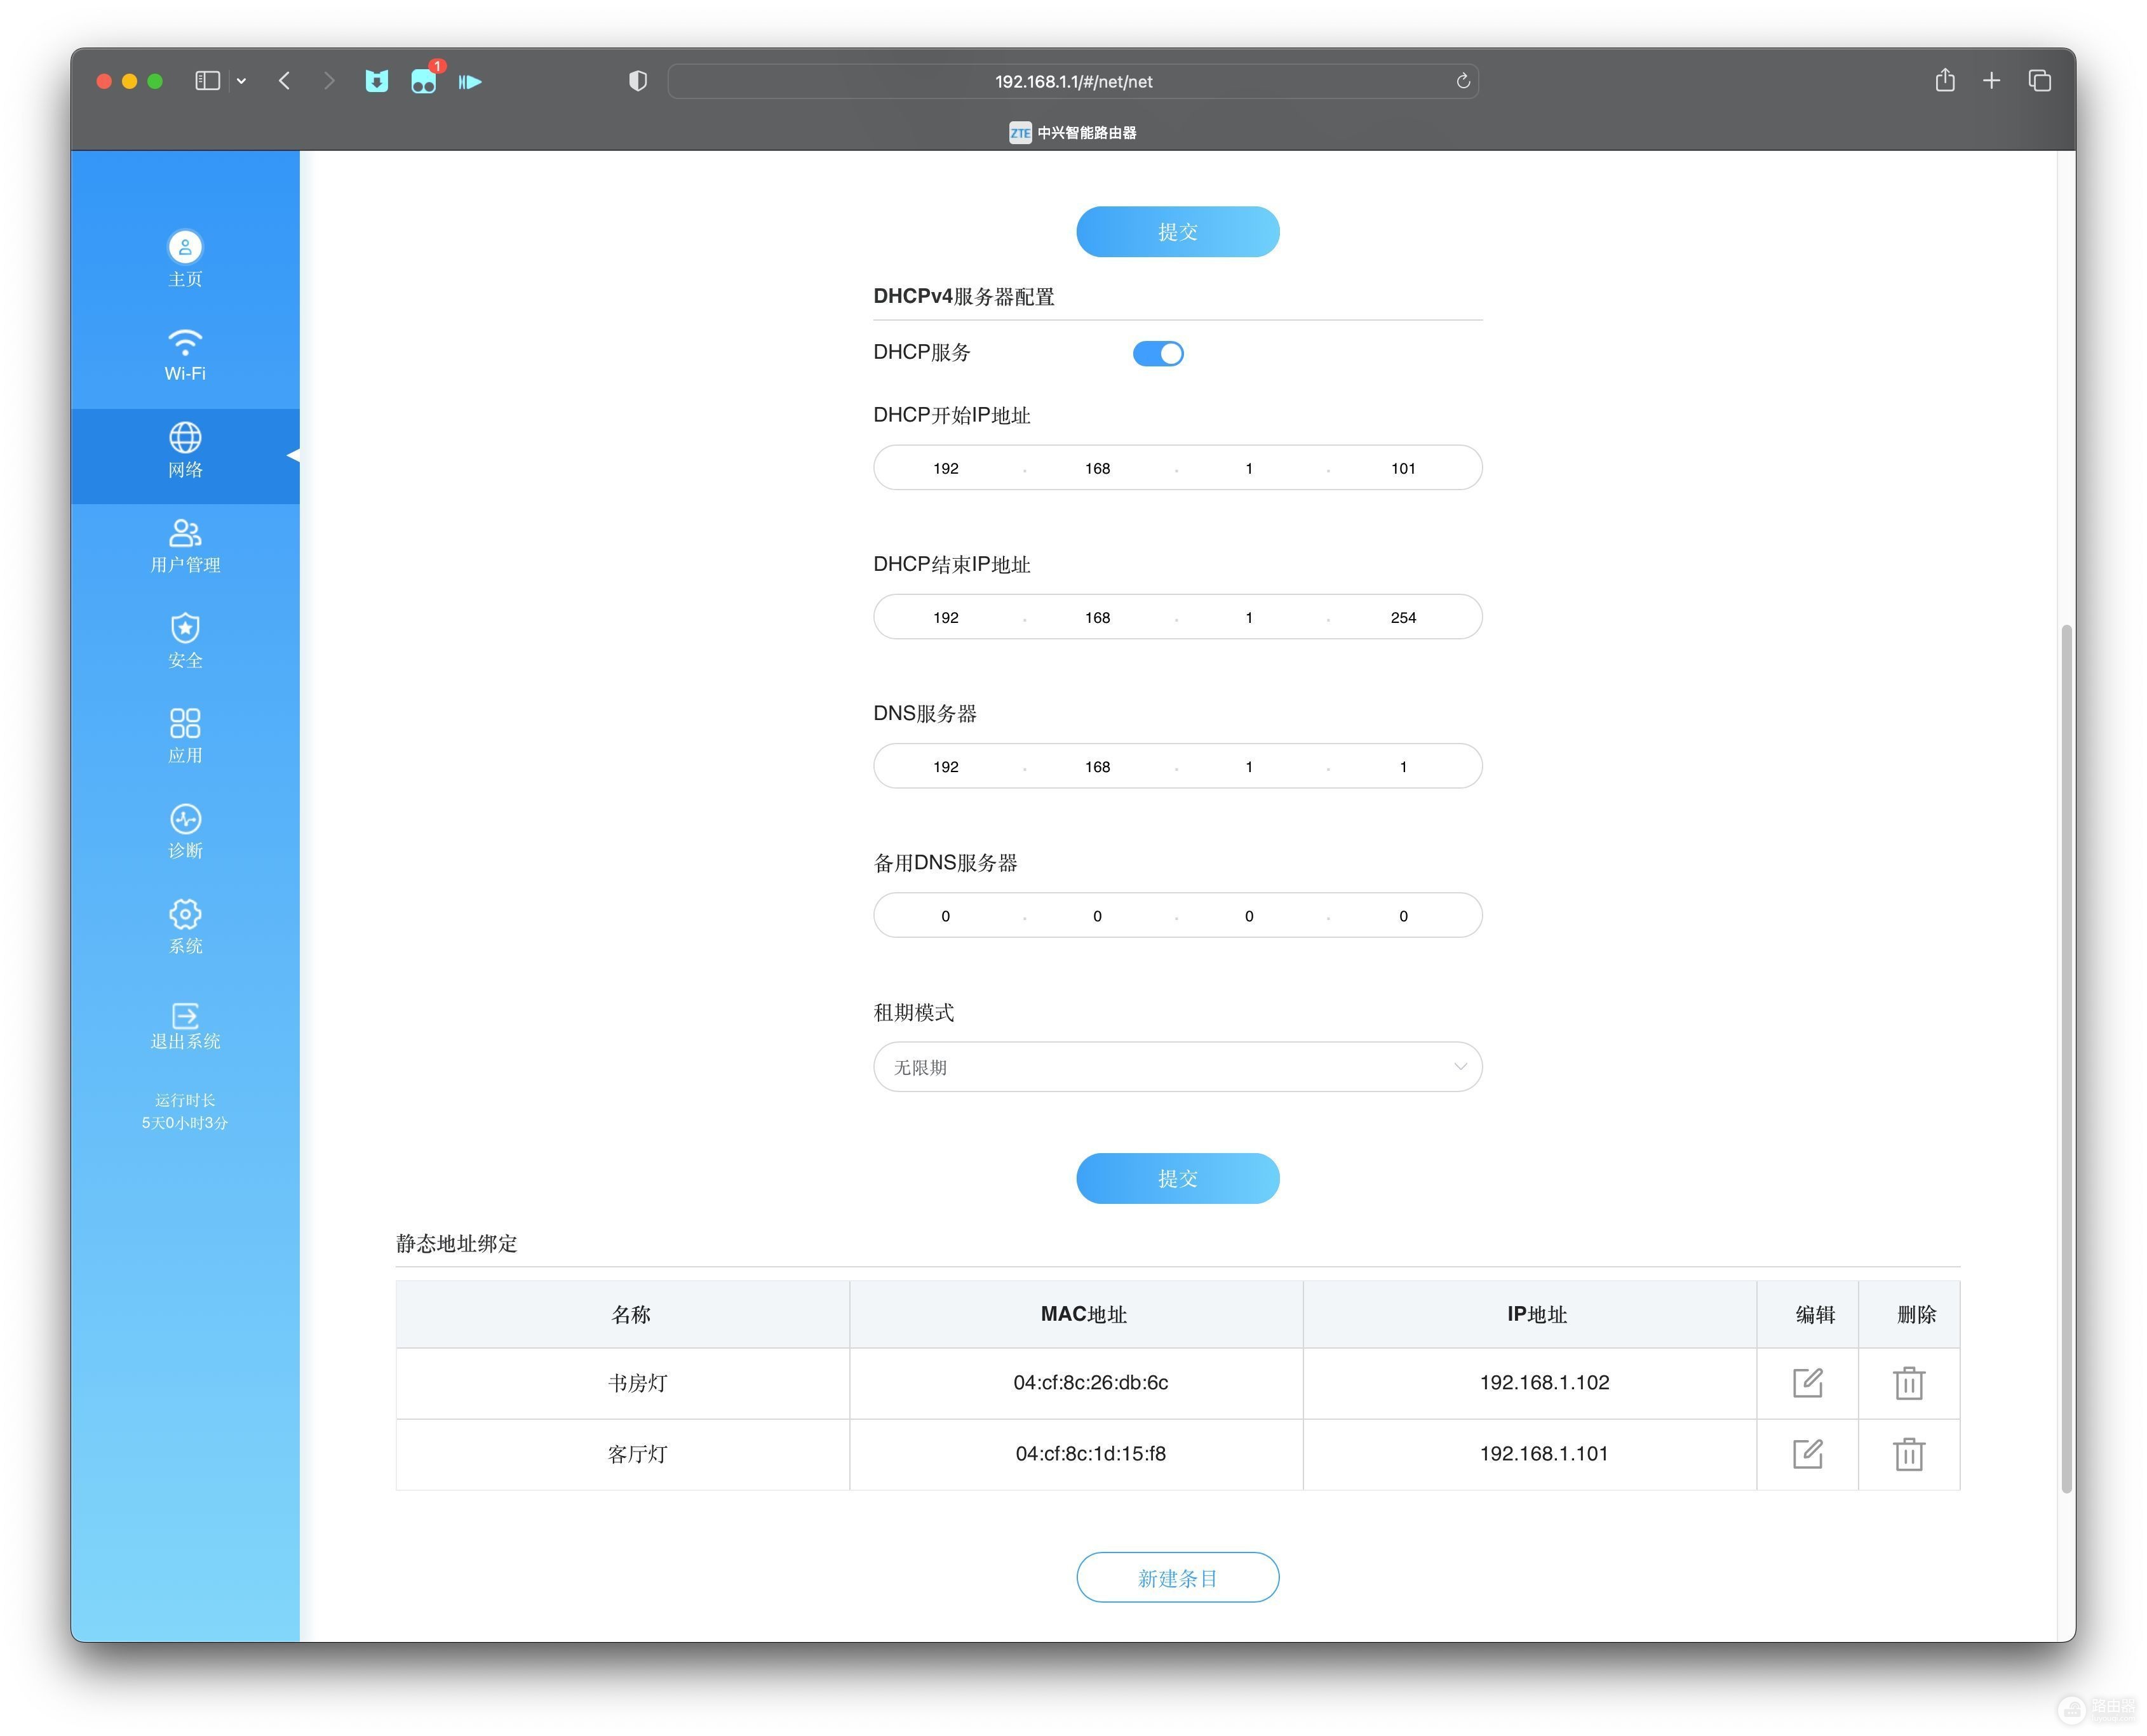This screenshot has height=1736, width=2147.
Task: Expand the 租期模式 dropdown showing 无限期
Action: coord(1178,1067)
